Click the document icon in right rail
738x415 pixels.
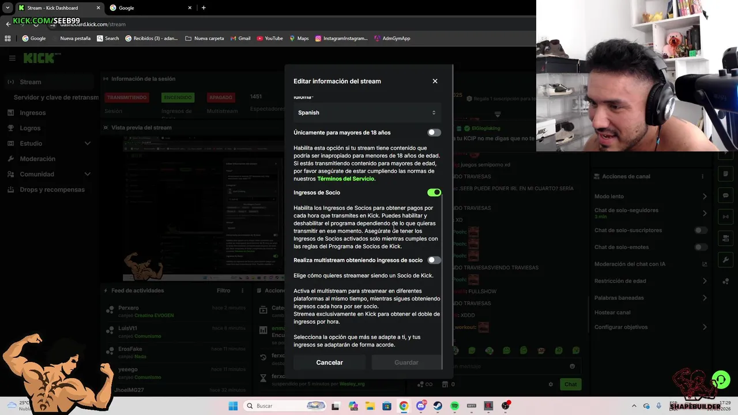(x=725, y=174)
